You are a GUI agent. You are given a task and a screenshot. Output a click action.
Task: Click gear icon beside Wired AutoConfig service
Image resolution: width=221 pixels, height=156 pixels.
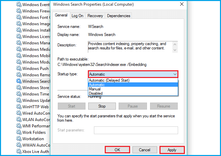coord(19,113)
